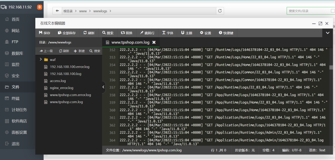Image resolution: width=335 pixels, height=160 pixels.
Task: Open Jump to Line tool
Action: click(147, 33)
